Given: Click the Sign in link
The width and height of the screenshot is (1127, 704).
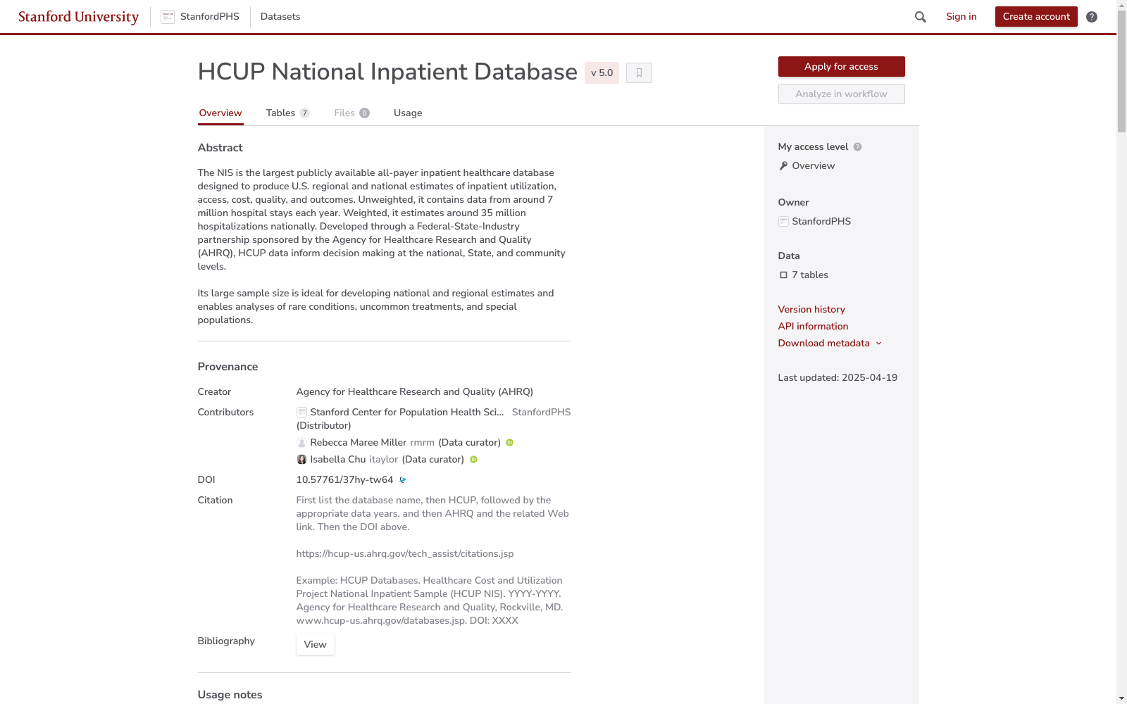Looking at the screenshot, I should point(961,17).
